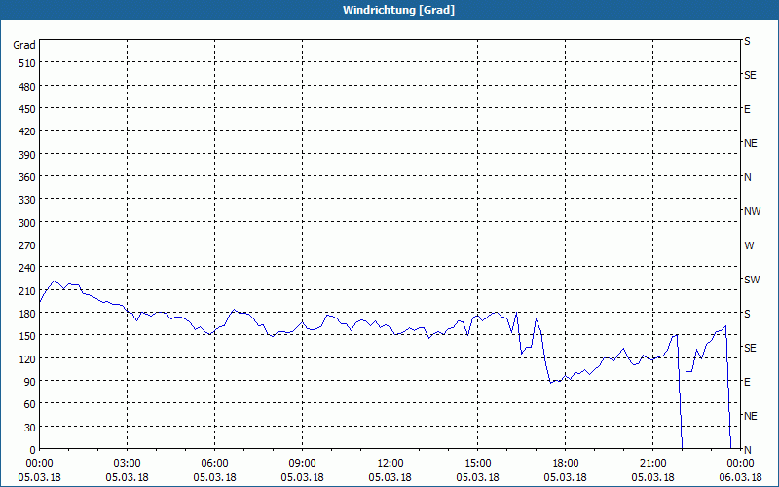The width and height of the screenshot is (779, 487).
Task: Click the y-axis value "300"
Action: [28, 223]
